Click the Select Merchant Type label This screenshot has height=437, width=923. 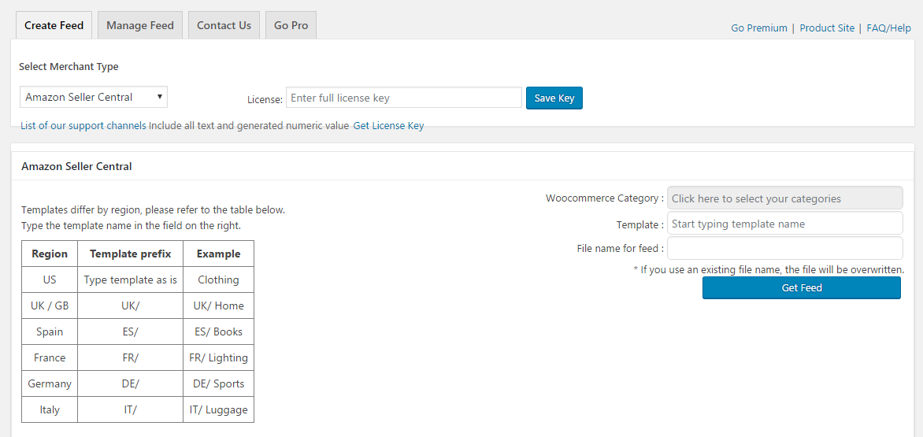pos(69,67)
